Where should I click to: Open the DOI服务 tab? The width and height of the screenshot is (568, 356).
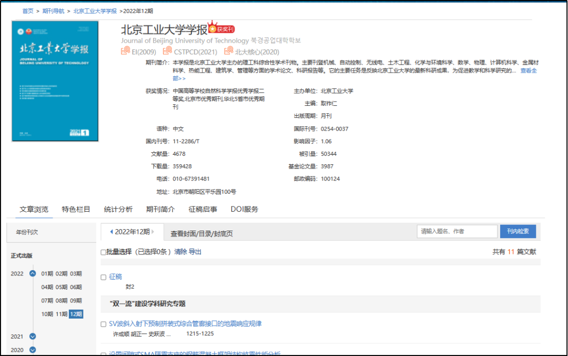click(x=245, y=210)
